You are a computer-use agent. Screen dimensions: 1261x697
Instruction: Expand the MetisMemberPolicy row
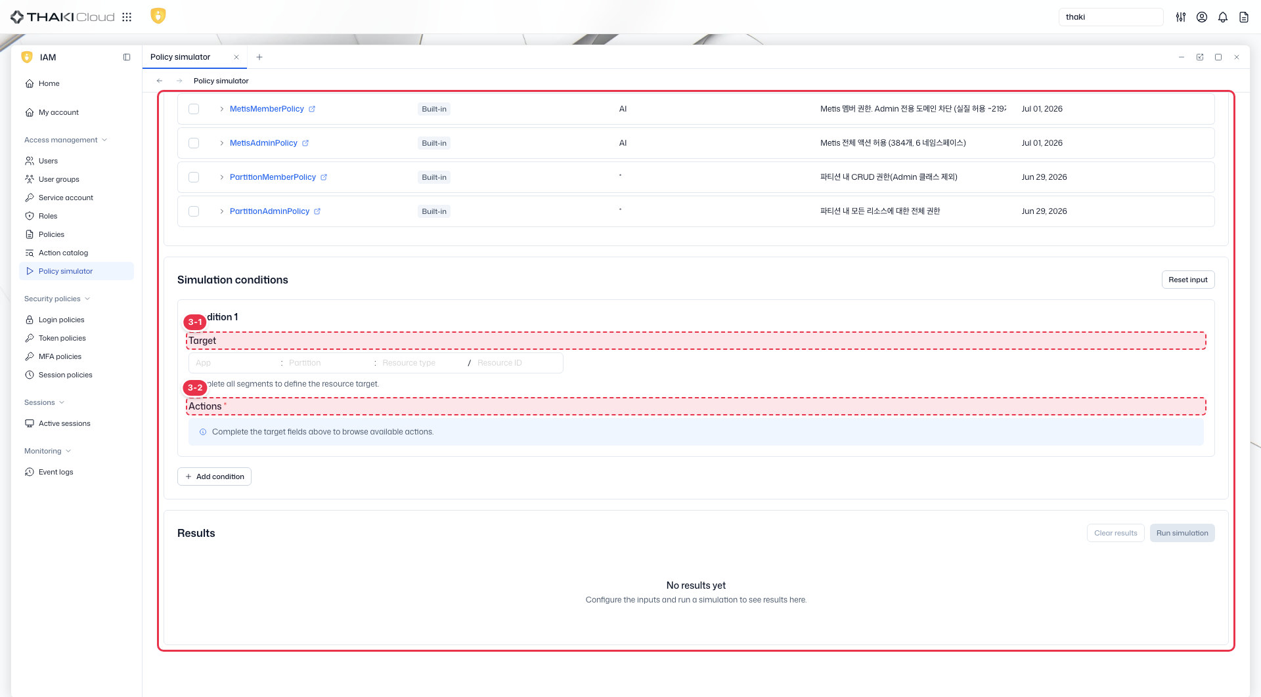coord(222,109)
